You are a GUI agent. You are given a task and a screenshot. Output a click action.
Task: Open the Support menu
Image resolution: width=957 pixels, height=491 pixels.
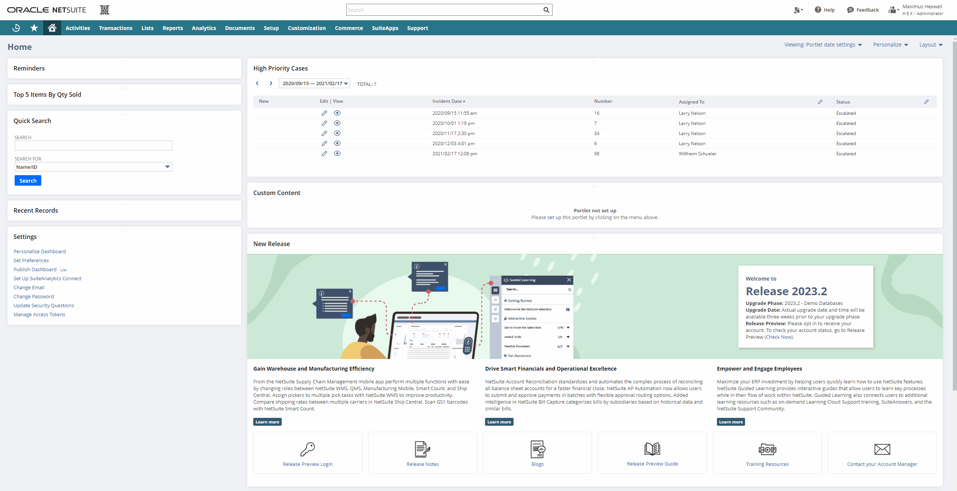(x=418, y=28)
